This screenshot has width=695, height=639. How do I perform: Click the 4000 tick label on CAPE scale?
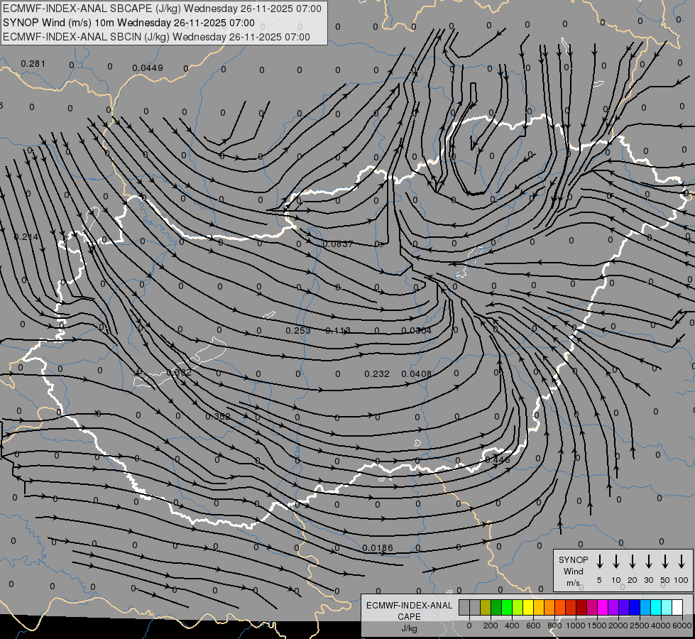pos(661,626)
